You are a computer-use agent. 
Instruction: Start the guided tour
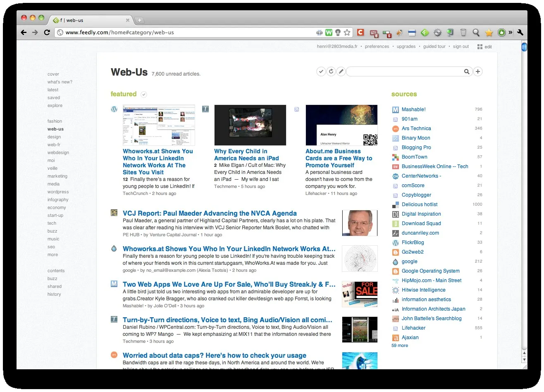point(434,47)
